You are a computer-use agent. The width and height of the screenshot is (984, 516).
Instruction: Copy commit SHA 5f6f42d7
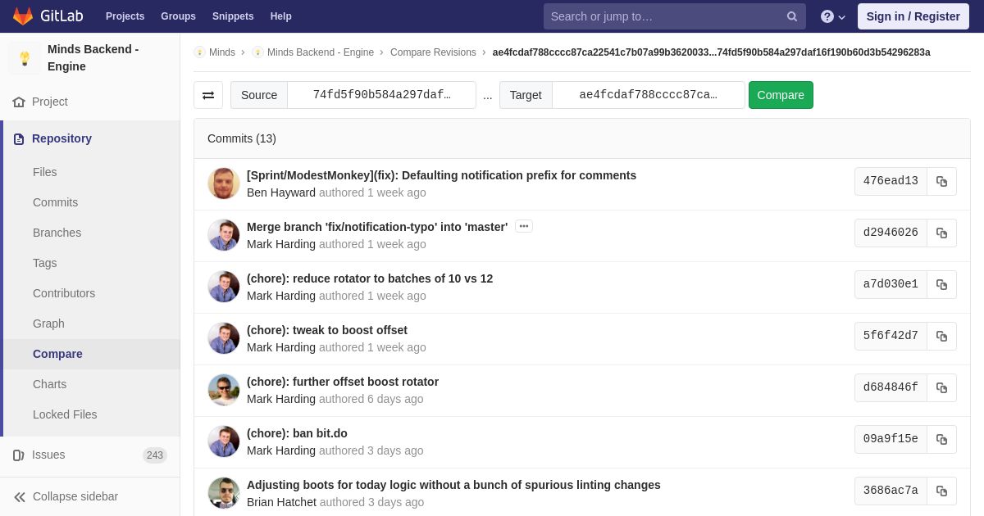click(941, 337)
